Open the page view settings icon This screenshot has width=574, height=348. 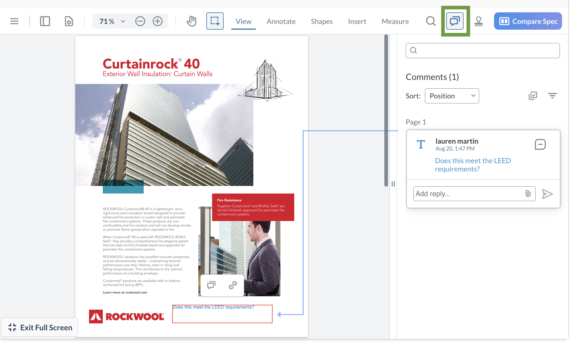[69, 21]
